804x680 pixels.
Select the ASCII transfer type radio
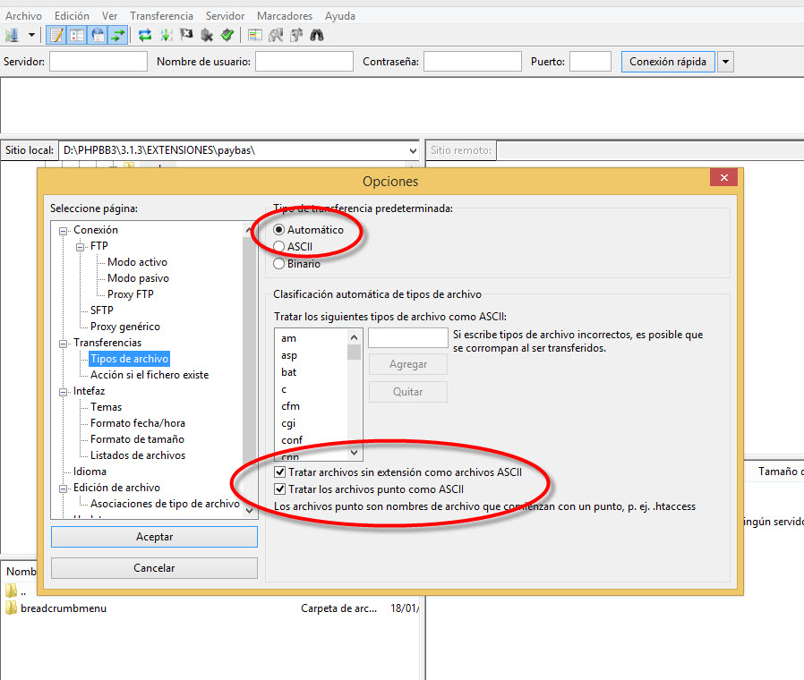[x=280, y=247]
